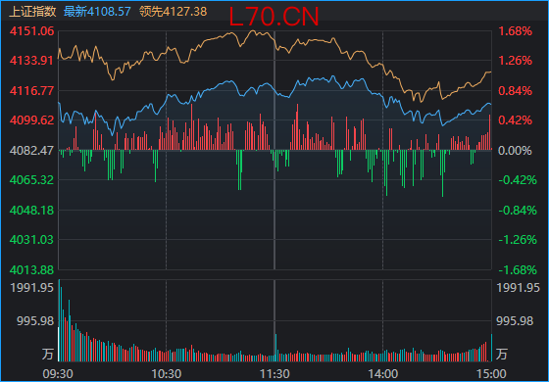The image size is (549, 382).
Task: Click the 4048.18 price axis label
Action: (x=31, y=211)
